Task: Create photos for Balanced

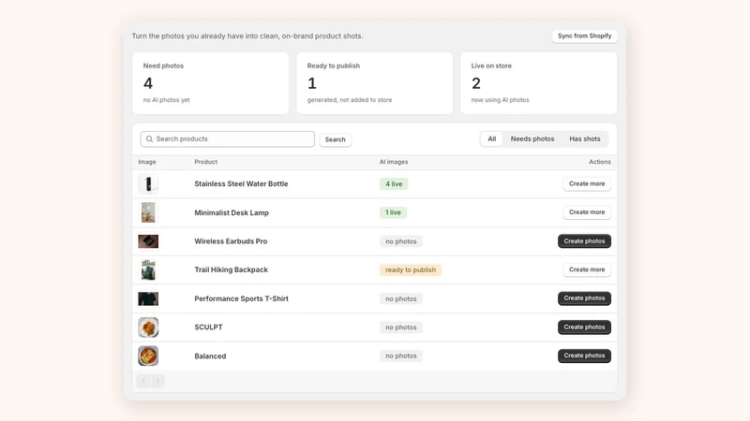Action: 584,356
